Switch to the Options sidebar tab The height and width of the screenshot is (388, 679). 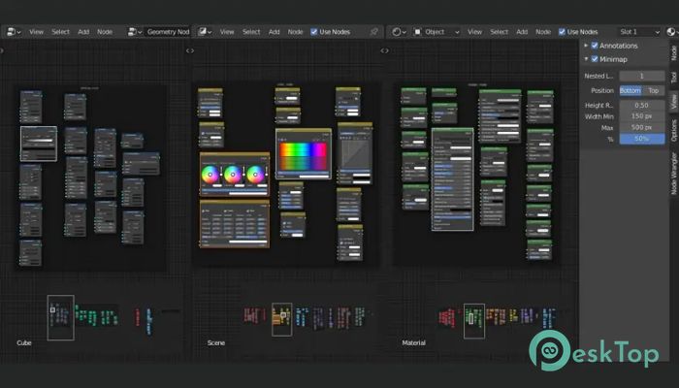point(674,130)
